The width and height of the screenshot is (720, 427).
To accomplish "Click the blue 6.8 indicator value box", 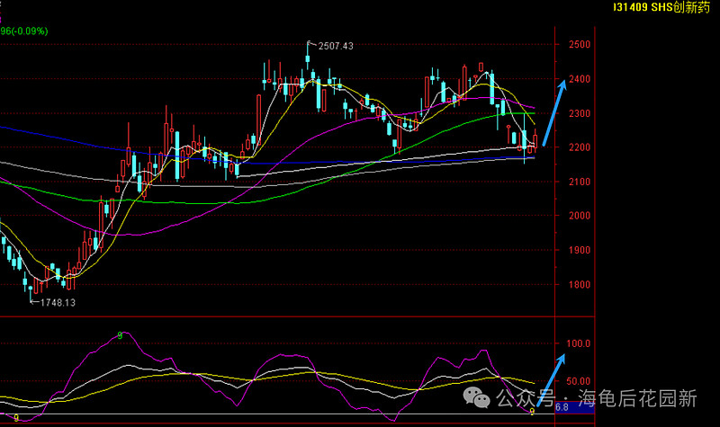I will click(x=574, y=407).
